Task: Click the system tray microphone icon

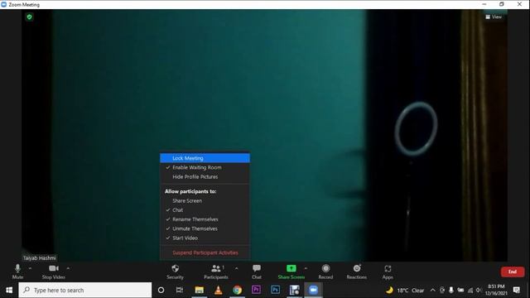Action: click(451, 291)
